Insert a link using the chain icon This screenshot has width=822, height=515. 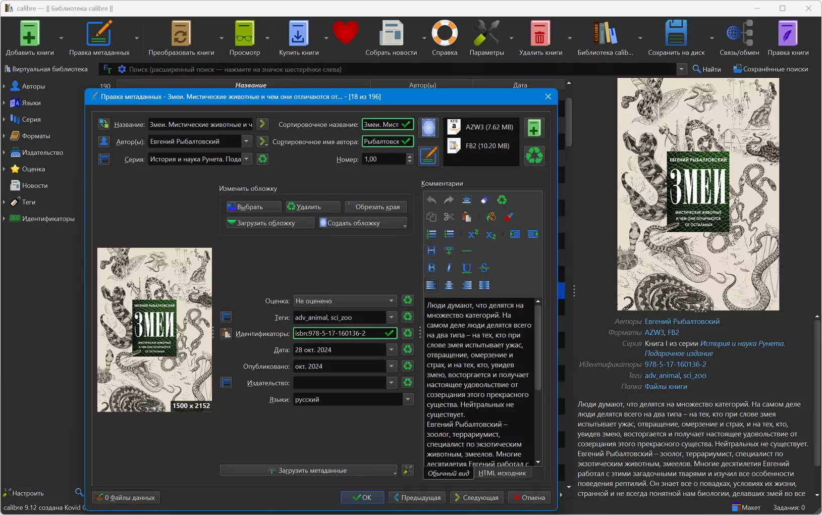449,250
